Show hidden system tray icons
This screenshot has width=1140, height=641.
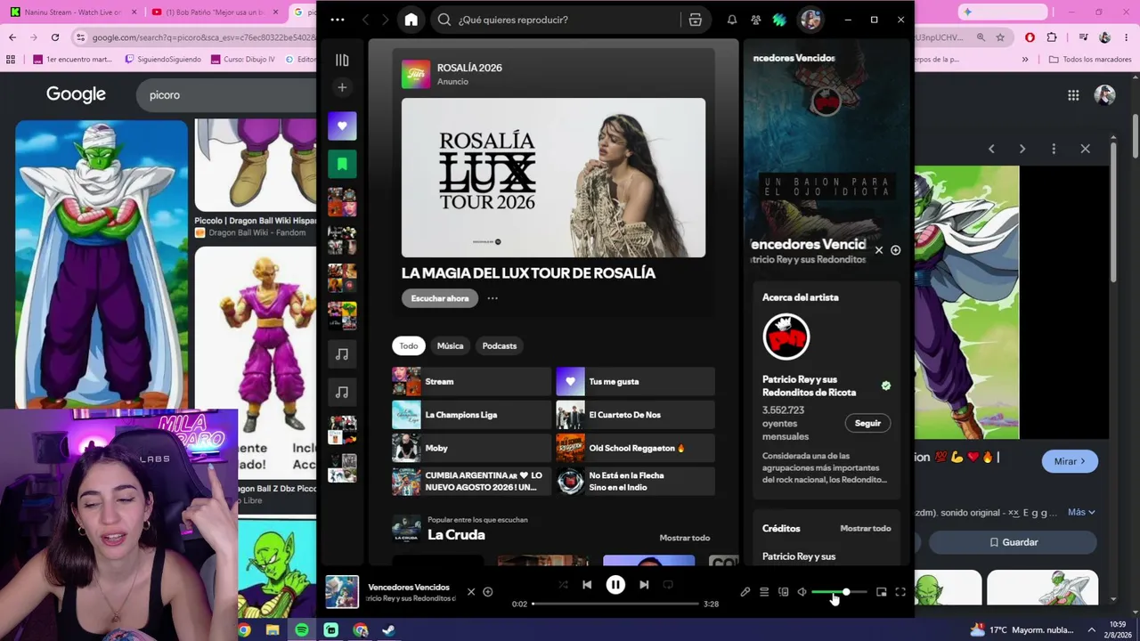1091,630
